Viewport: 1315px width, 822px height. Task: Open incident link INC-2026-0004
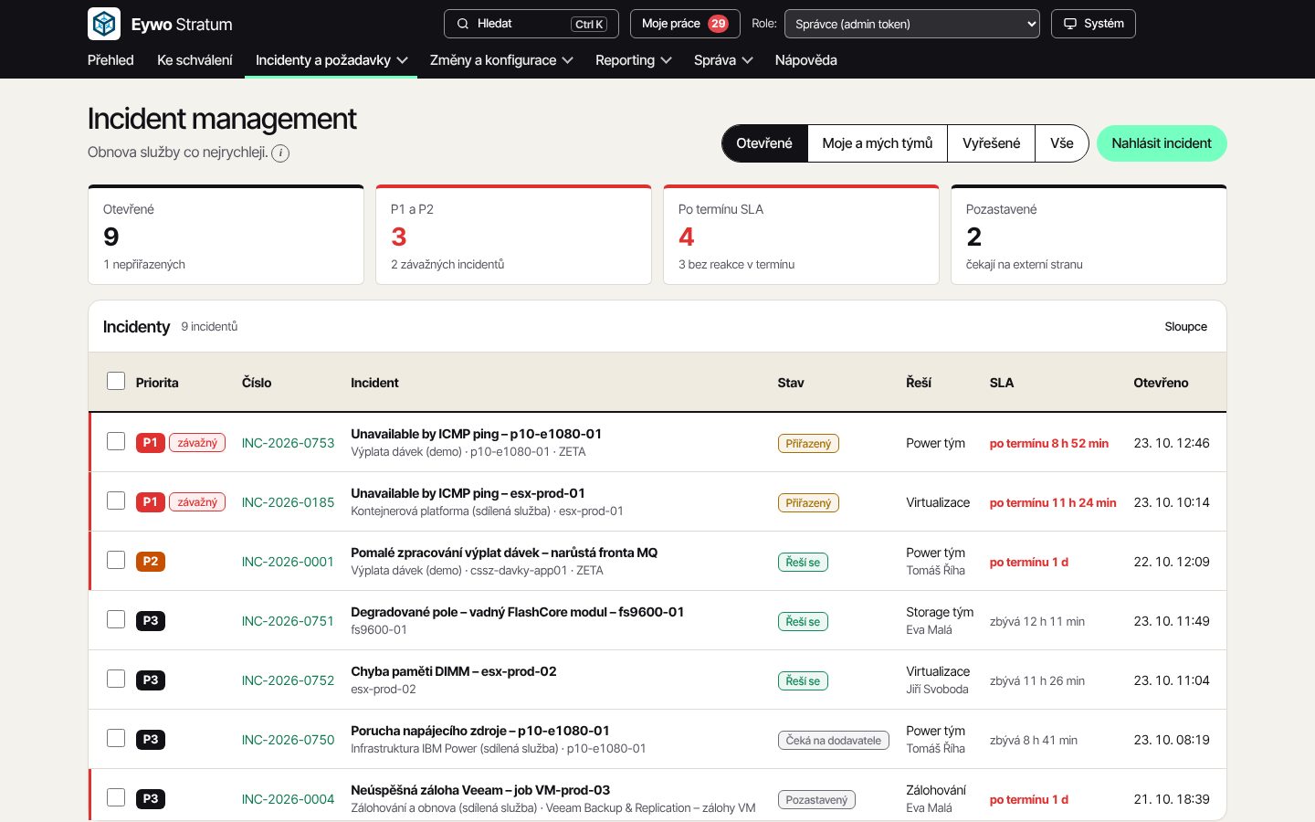tap(288, 799)
